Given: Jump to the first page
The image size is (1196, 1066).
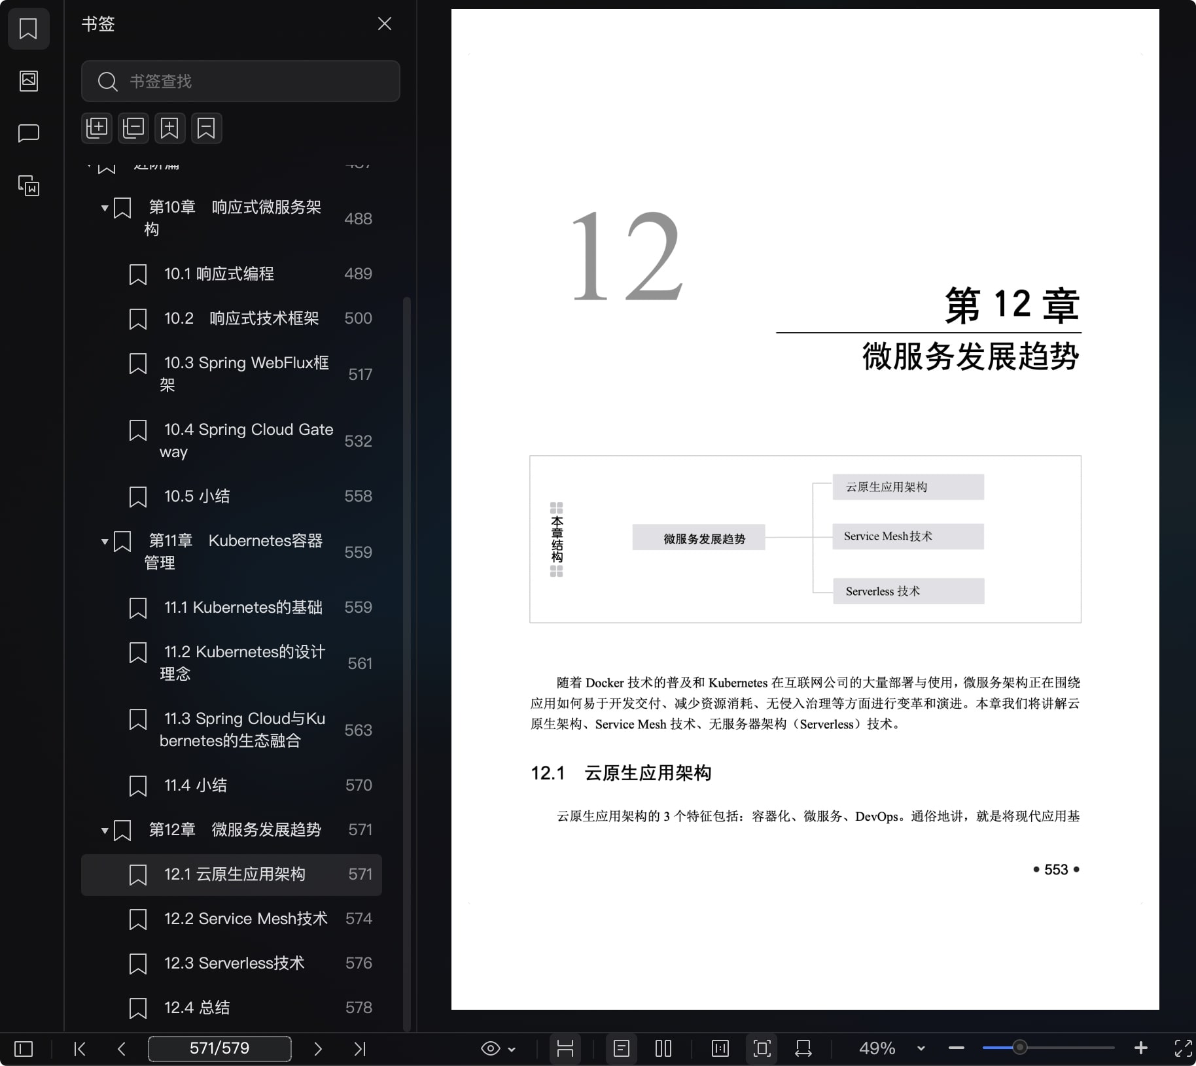Looking at the screenshot, I should 80,1049.
